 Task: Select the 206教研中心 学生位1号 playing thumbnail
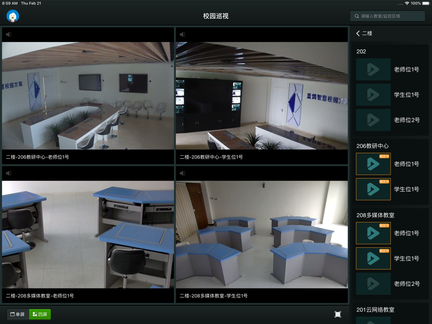[373, 189]
